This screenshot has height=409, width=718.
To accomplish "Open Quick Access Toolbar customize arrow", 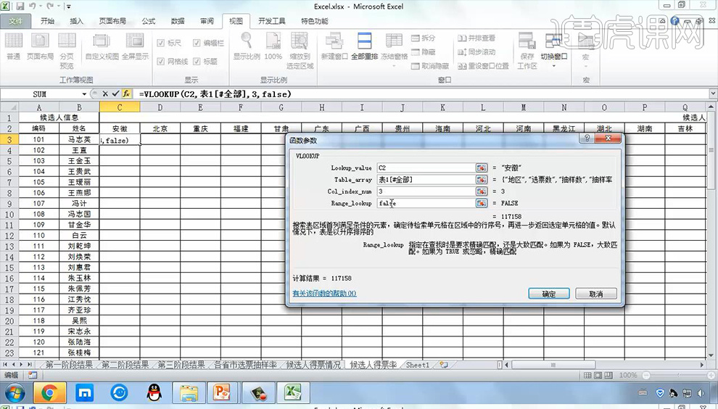I will coord(69,7).
